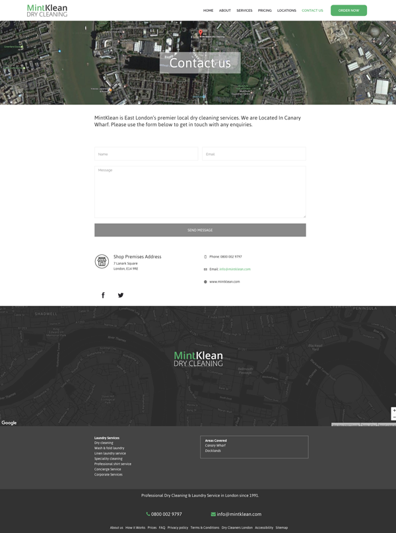This screenshot has height=533, width=396.
Task: Open the Prices bottom link
Action: 152,528
